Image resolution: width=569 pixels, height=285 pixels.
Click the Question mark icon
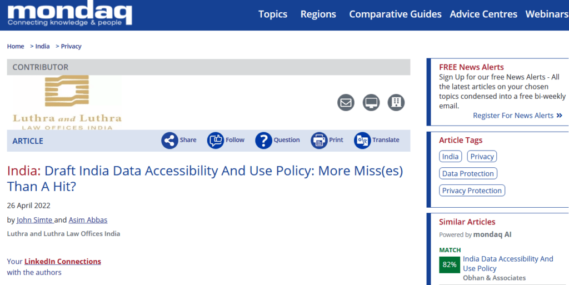click(x=263, y=141)
